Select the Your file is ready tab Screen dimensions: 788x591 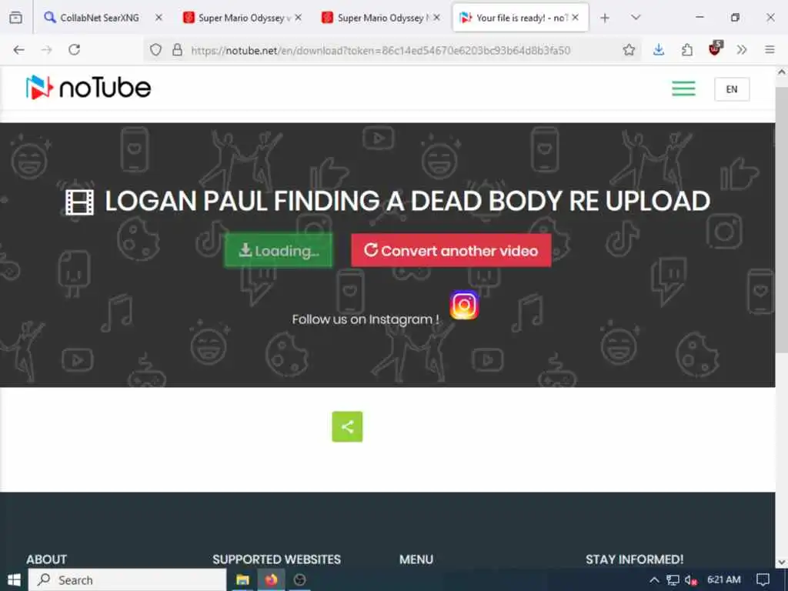pyautogui.click(x=521, y=18)
